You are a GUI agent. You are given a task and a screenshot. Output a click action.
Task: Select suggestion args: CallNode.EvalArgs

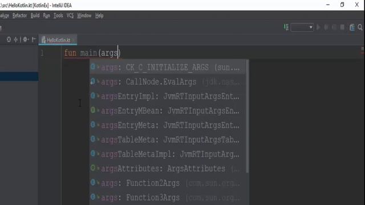[x=167, y=82]
